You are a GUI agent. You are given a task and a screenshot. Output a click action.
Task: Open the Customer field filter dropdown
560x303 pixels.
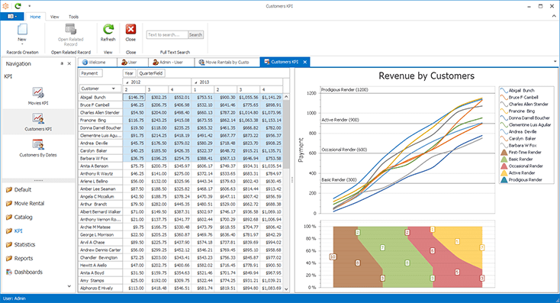pos(114,89)
